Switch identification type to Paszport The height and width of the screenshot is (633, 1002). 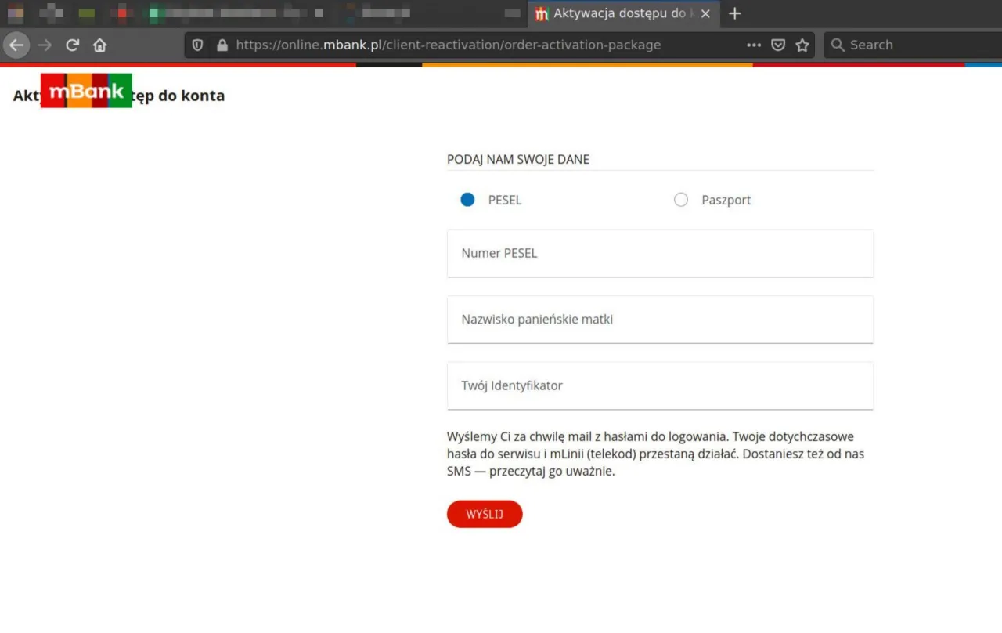pyautogui.click(x=681, y=200)
